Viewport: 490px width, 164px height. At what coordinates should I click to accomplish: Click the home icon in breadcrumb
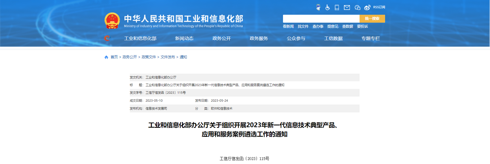[106, 57]
